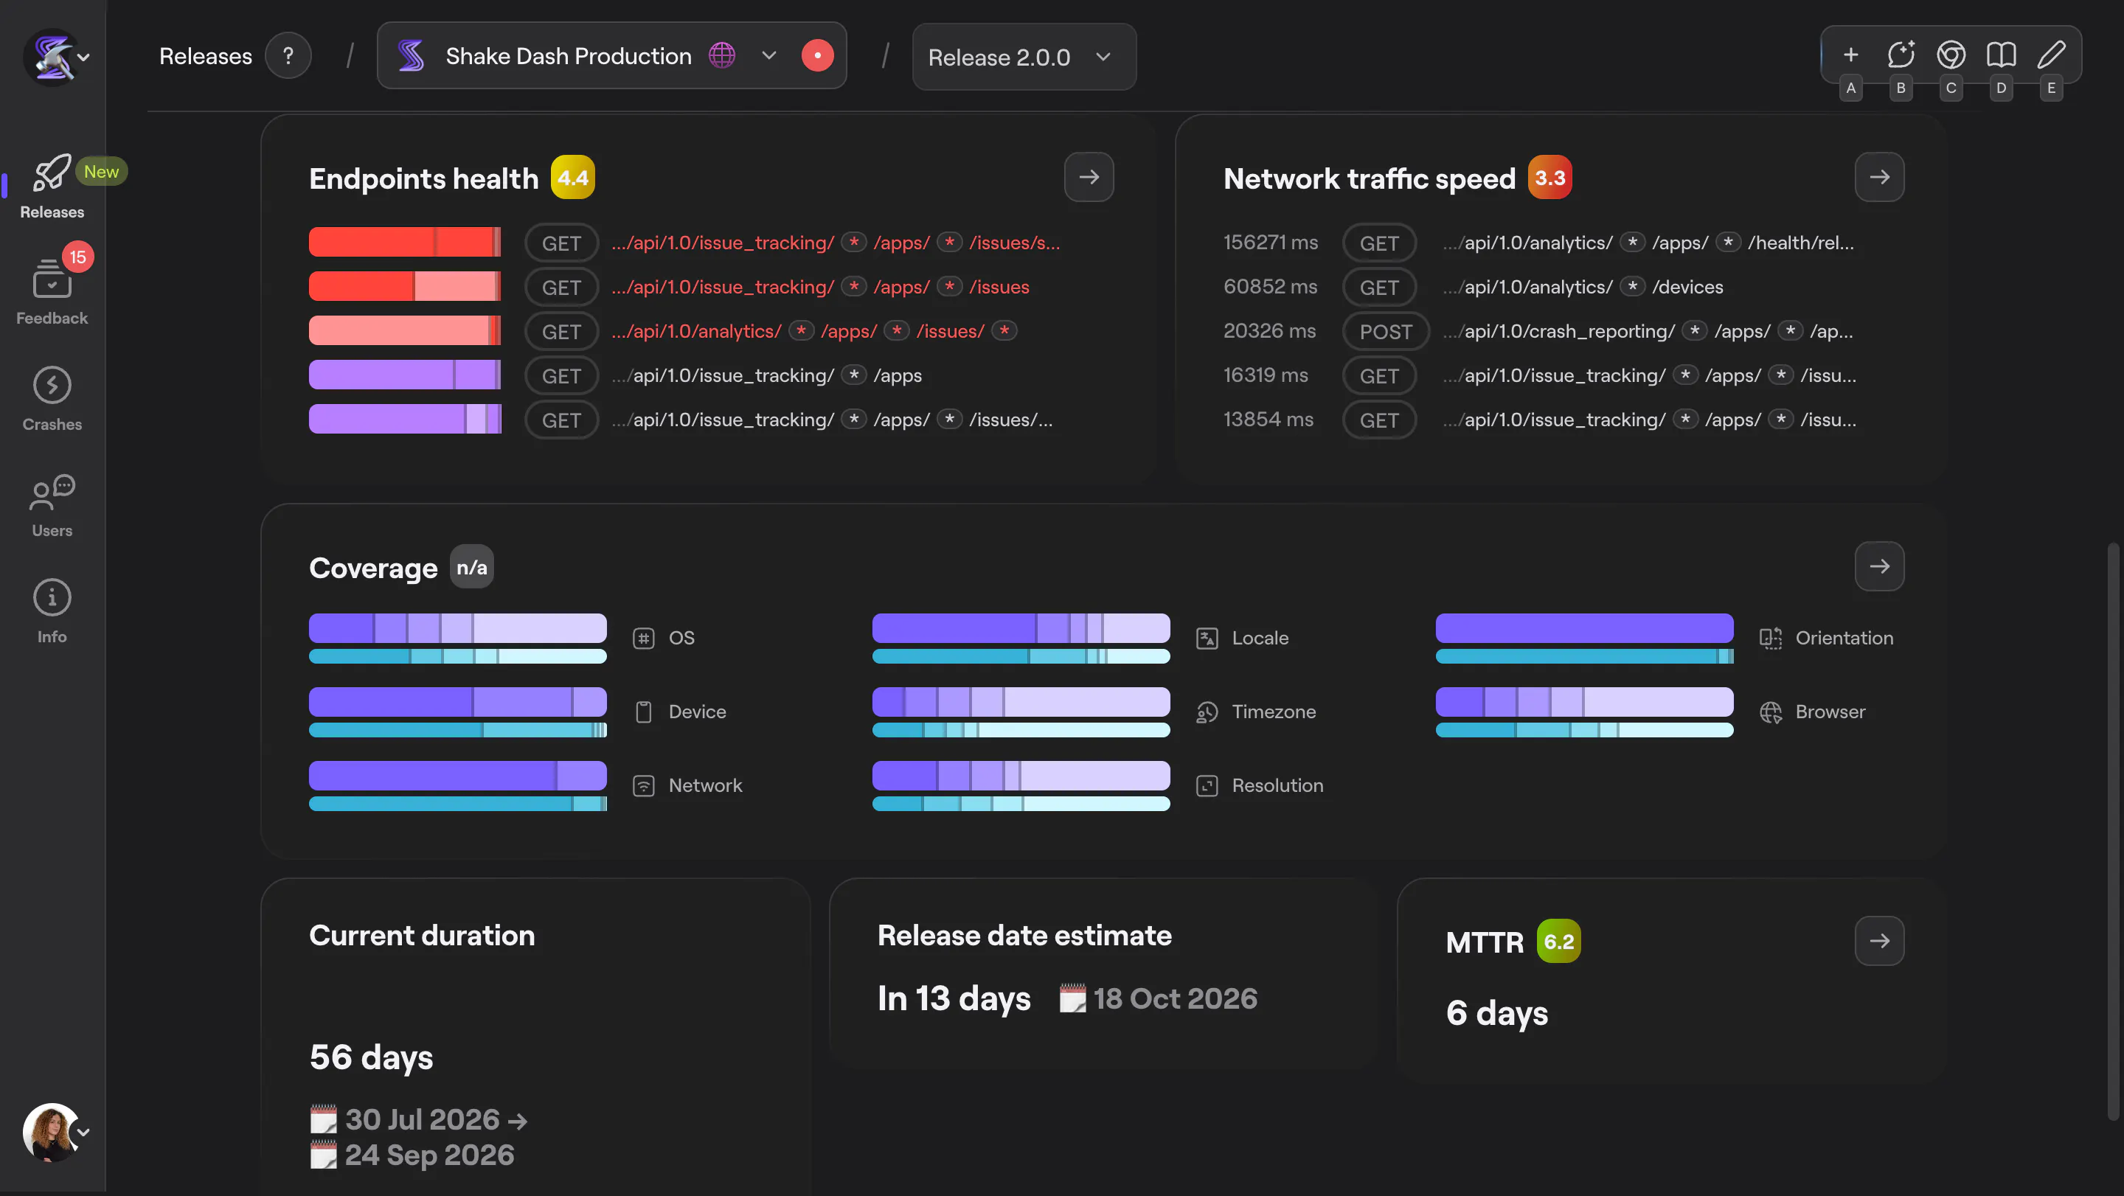Click the Releases breadcrumb label
Viewport: 2124px width, 1196px height.
pos(205,56)
